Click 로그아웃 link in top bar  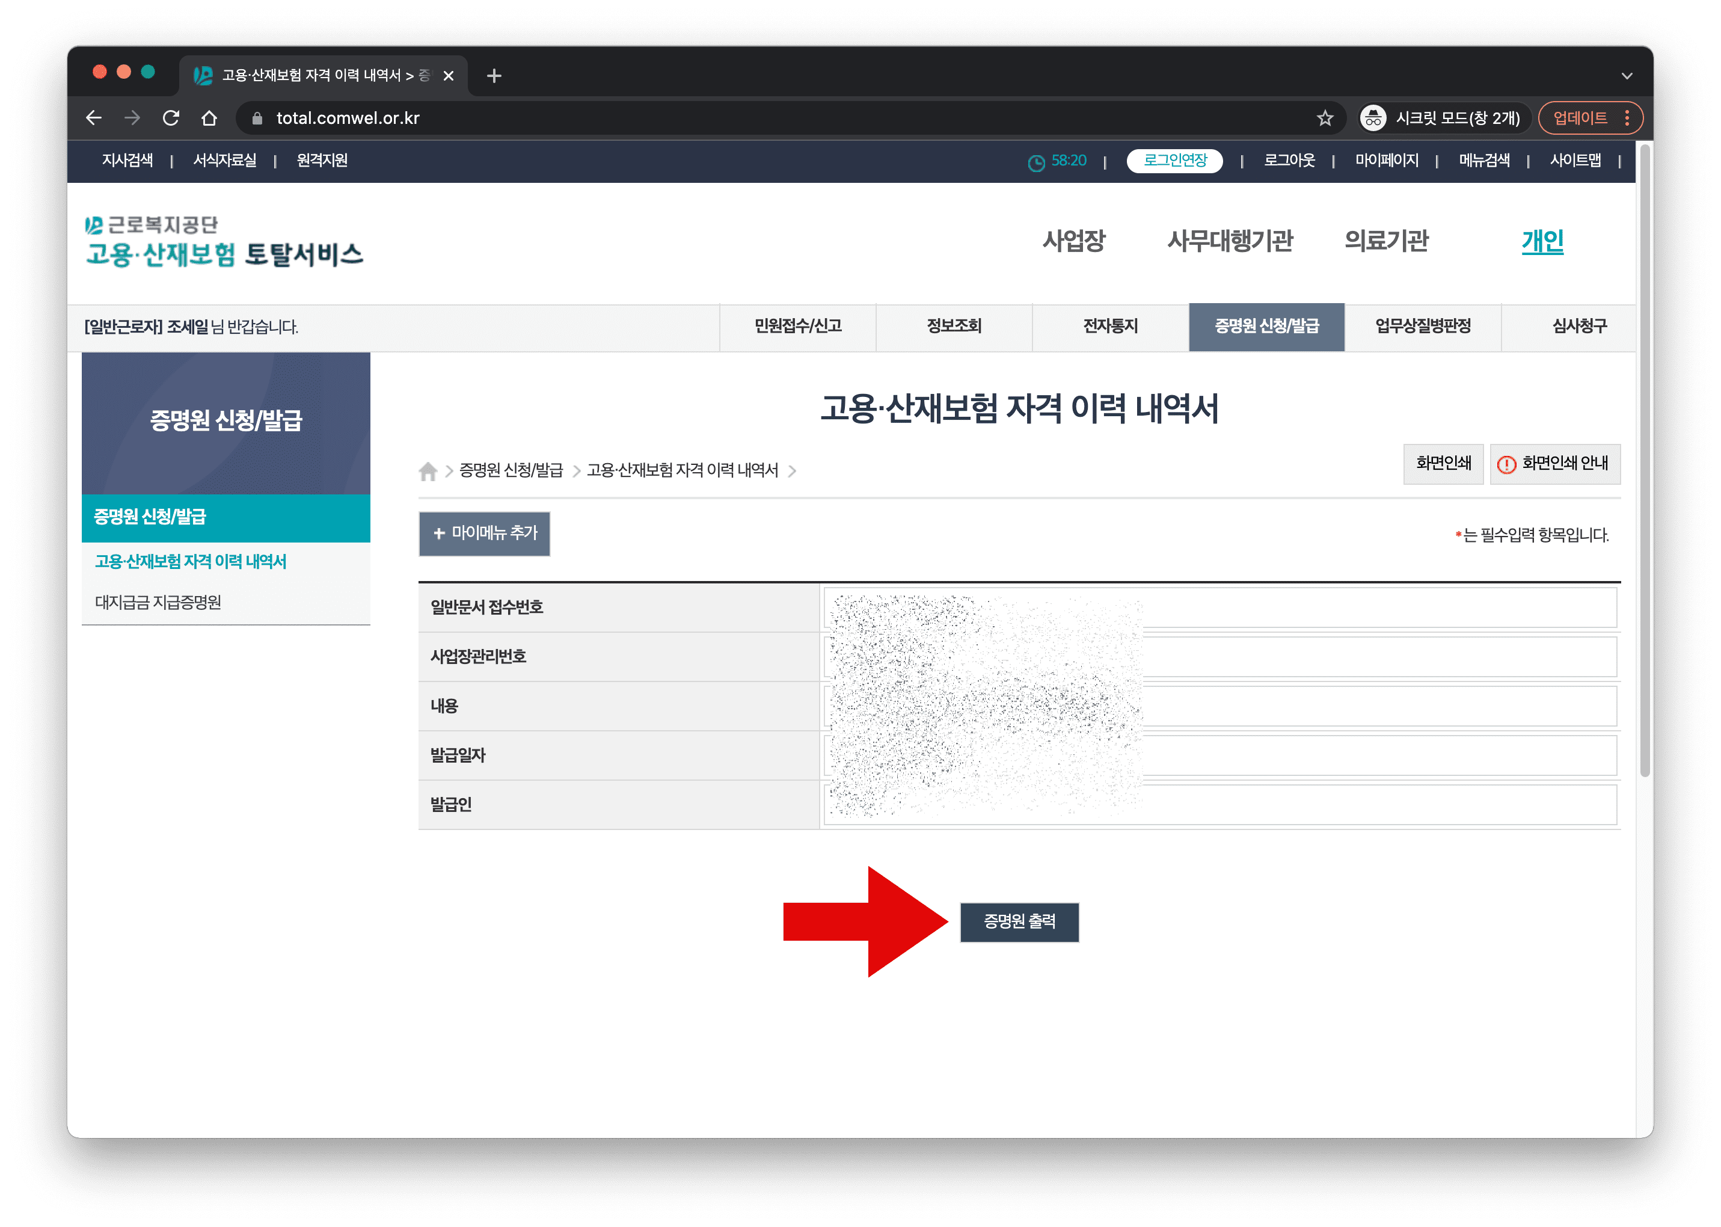coord(1289,160)
